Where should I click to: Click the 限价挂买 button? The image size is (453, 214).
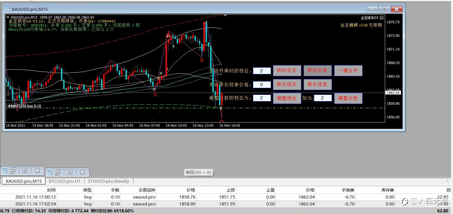click(x=287, y=85)
